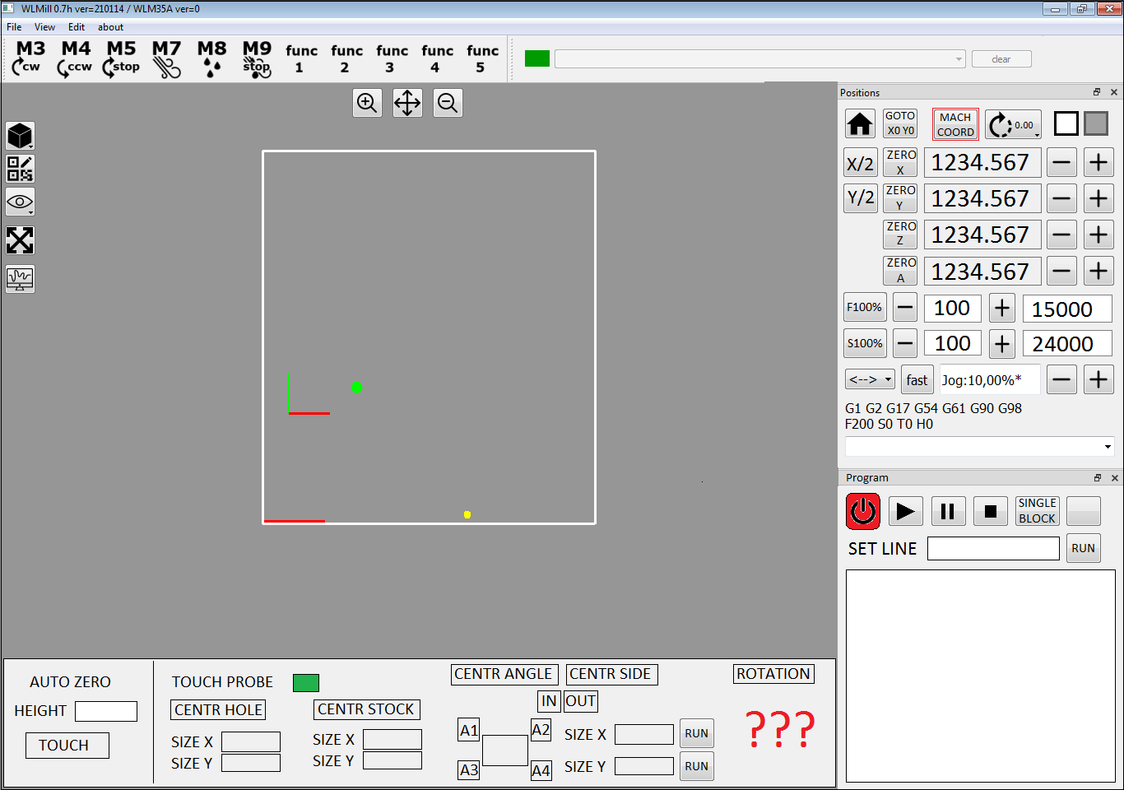The height and width of the screenshot is (790, 1124).
Task: Jog Y axis in plus direction
Action: pos(1098,198)
